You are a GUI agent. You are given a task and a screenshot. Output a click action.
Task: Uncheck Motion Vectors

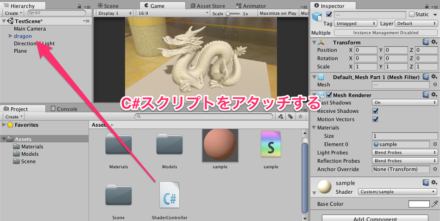pyautogui.click(x=375, y=119)
